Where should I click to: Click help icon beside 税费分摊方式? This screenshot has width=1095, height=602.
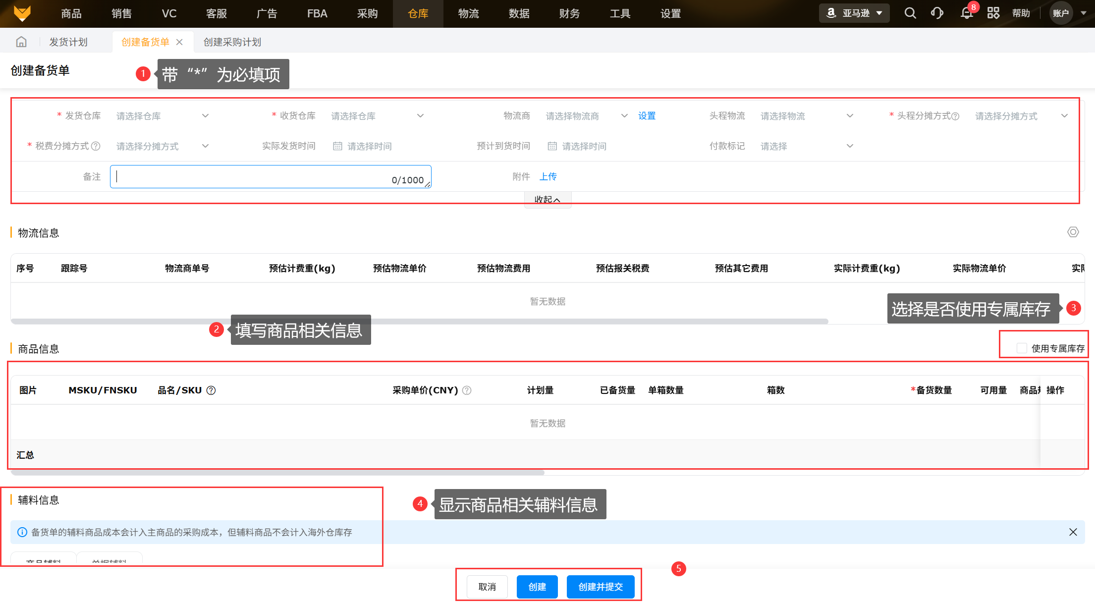click(96, 146)
